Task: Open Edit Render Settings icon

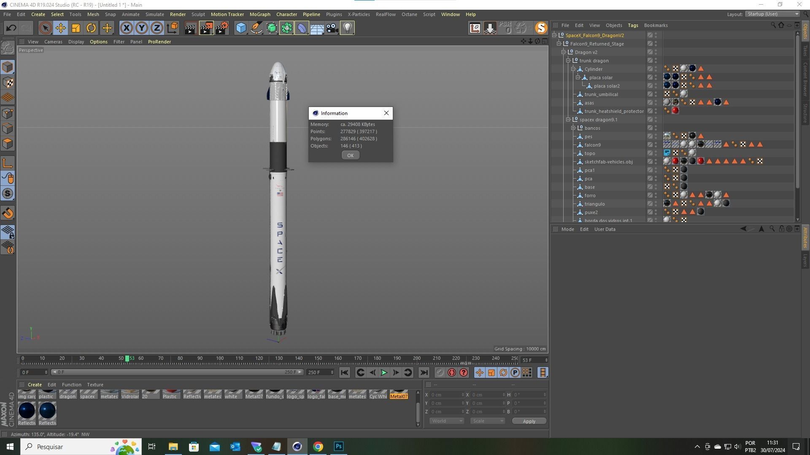Action: point(222,28)
